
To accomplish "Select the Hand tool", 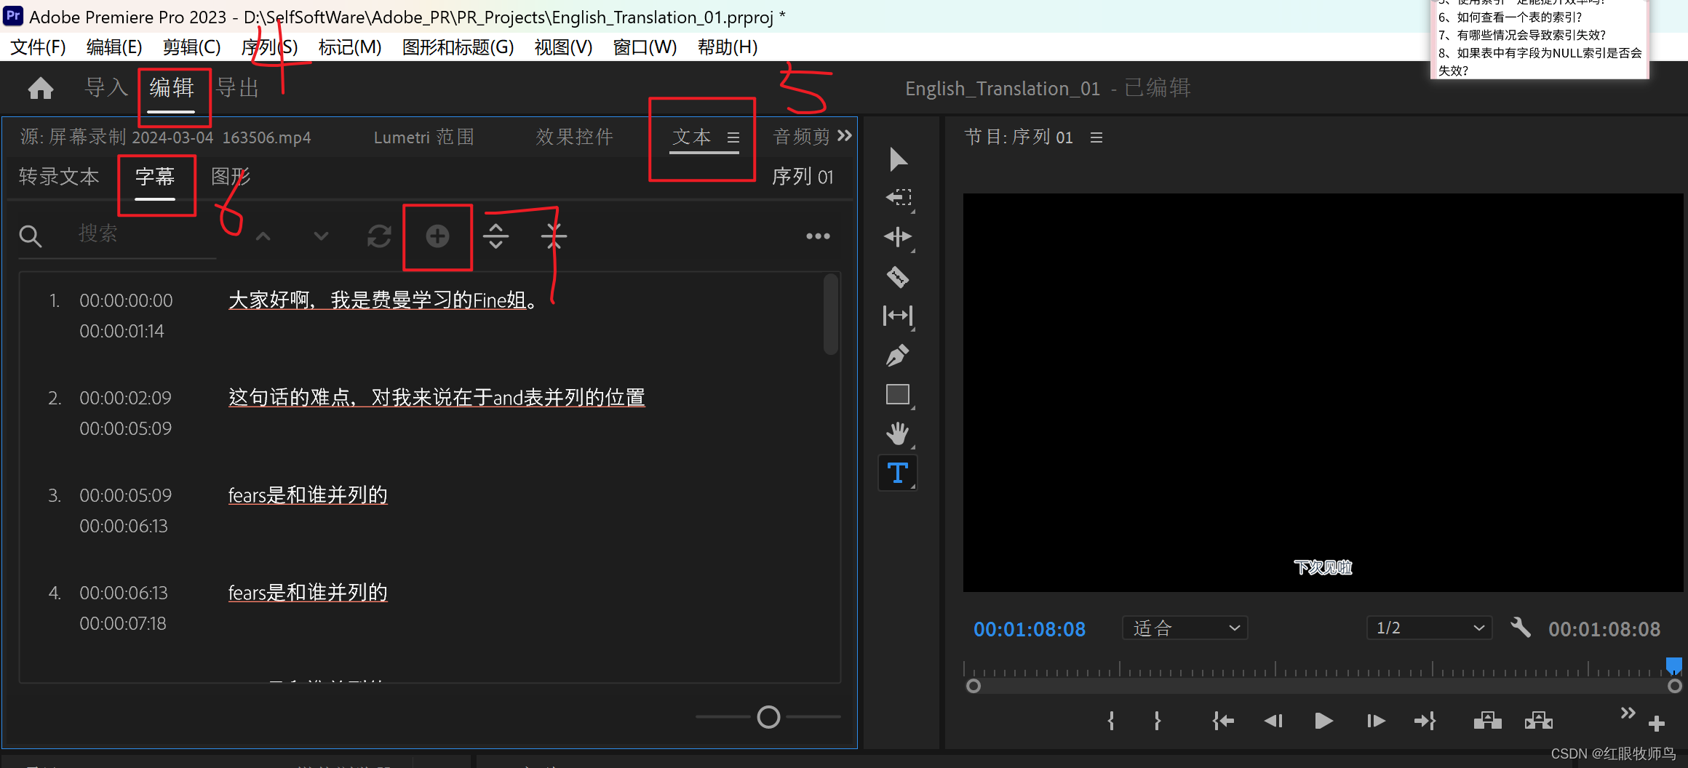I will [898, 433].
